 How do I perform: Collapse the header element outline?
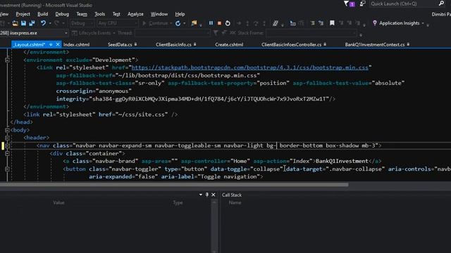tap(7, 138)
